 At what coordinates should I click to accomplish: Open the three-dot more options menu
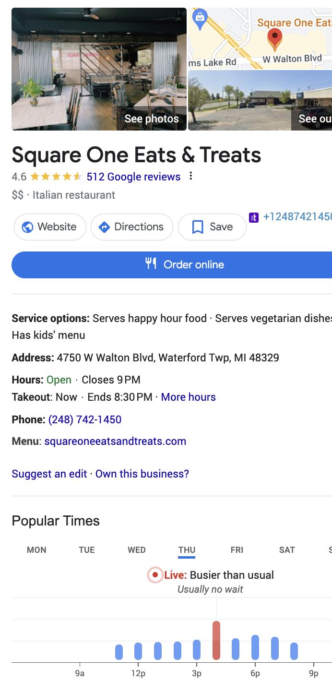[191, 176]
